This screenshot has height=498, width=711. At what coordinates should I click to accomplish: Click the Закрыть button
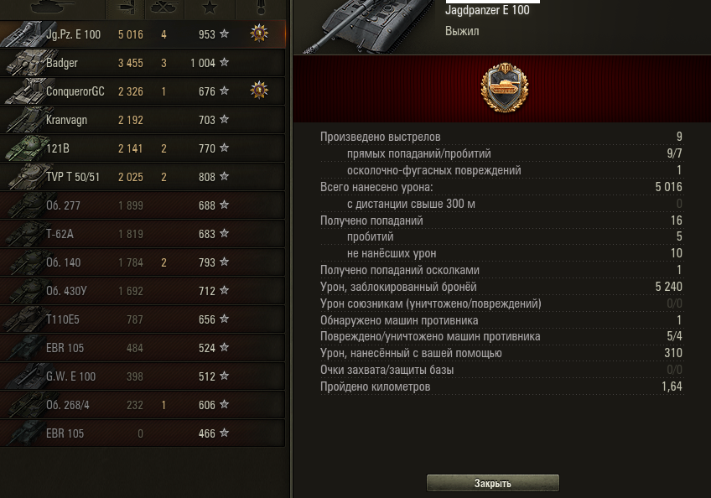492,483
